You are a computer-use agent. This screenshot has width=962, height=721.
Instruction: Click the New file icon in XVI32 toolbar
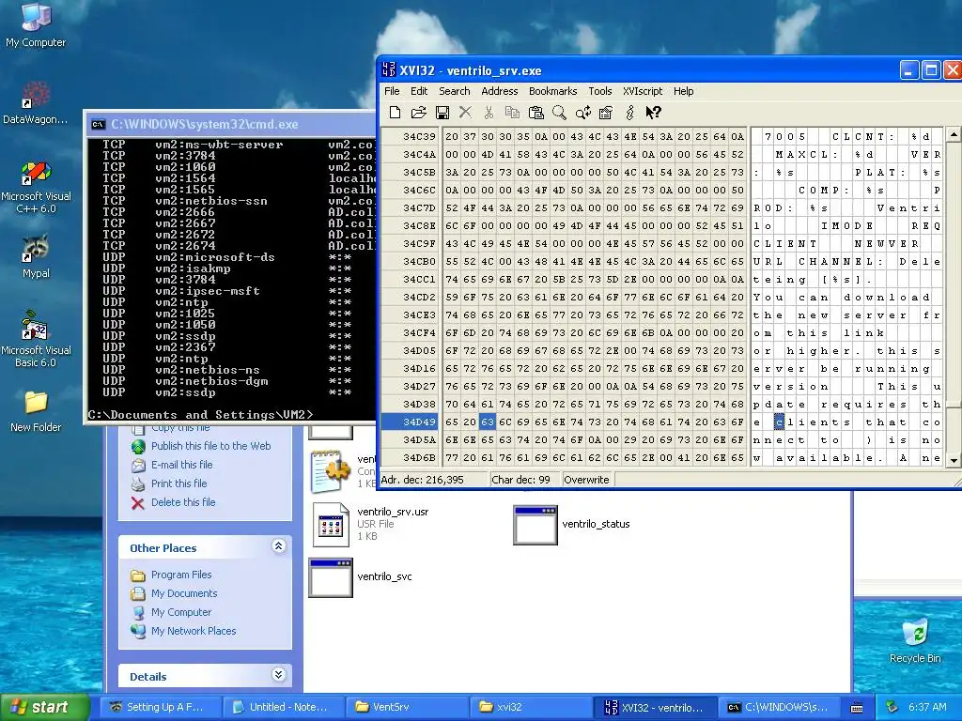coord(396,113)
